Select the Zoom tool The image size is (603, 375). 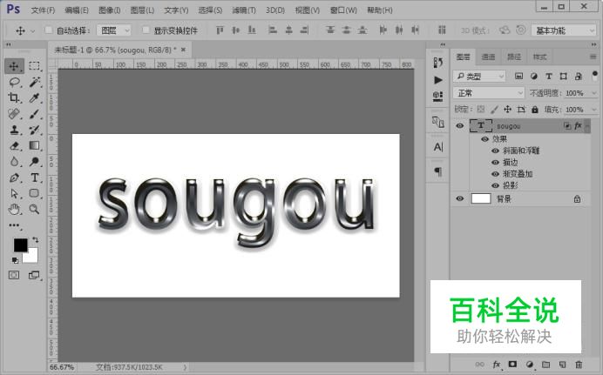click(x=34, y=209)
